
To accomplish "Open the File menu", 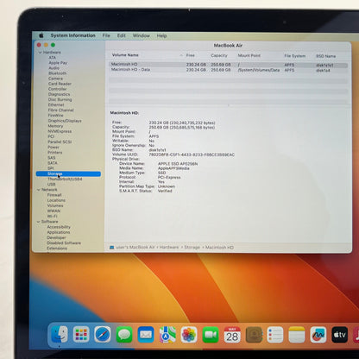I will pos(106,35).
